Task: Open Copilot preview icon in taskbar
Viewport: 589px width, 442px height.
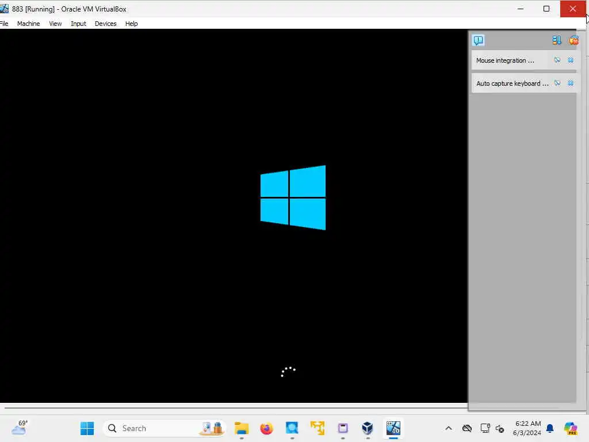Action: point(571,428)
